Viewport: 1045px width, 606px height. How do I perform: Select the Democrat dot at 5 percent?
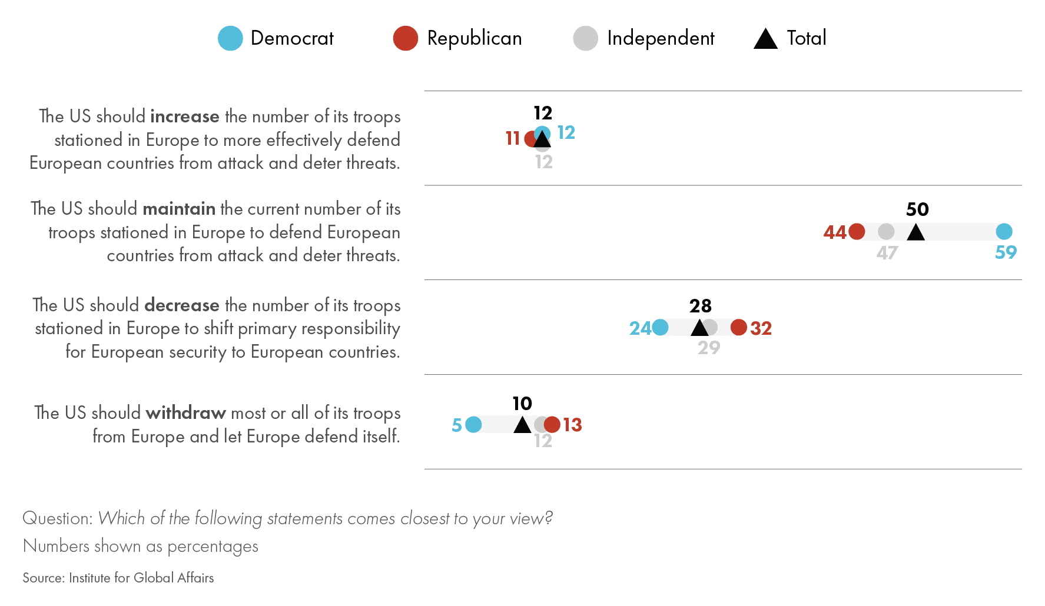pos(473,424)
